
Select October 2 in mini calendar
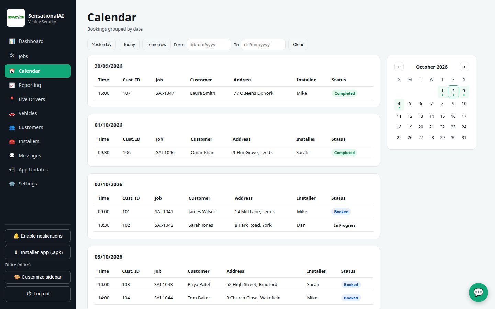[453, 92]
